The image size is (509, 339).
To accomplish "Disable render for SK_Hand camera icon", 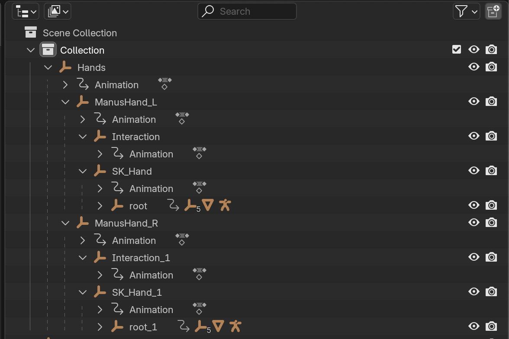I will pos(491,171).
